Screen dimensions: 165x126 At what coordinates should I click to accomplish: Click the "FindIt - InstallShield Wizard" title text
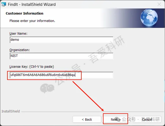click(x=32, y=4)
